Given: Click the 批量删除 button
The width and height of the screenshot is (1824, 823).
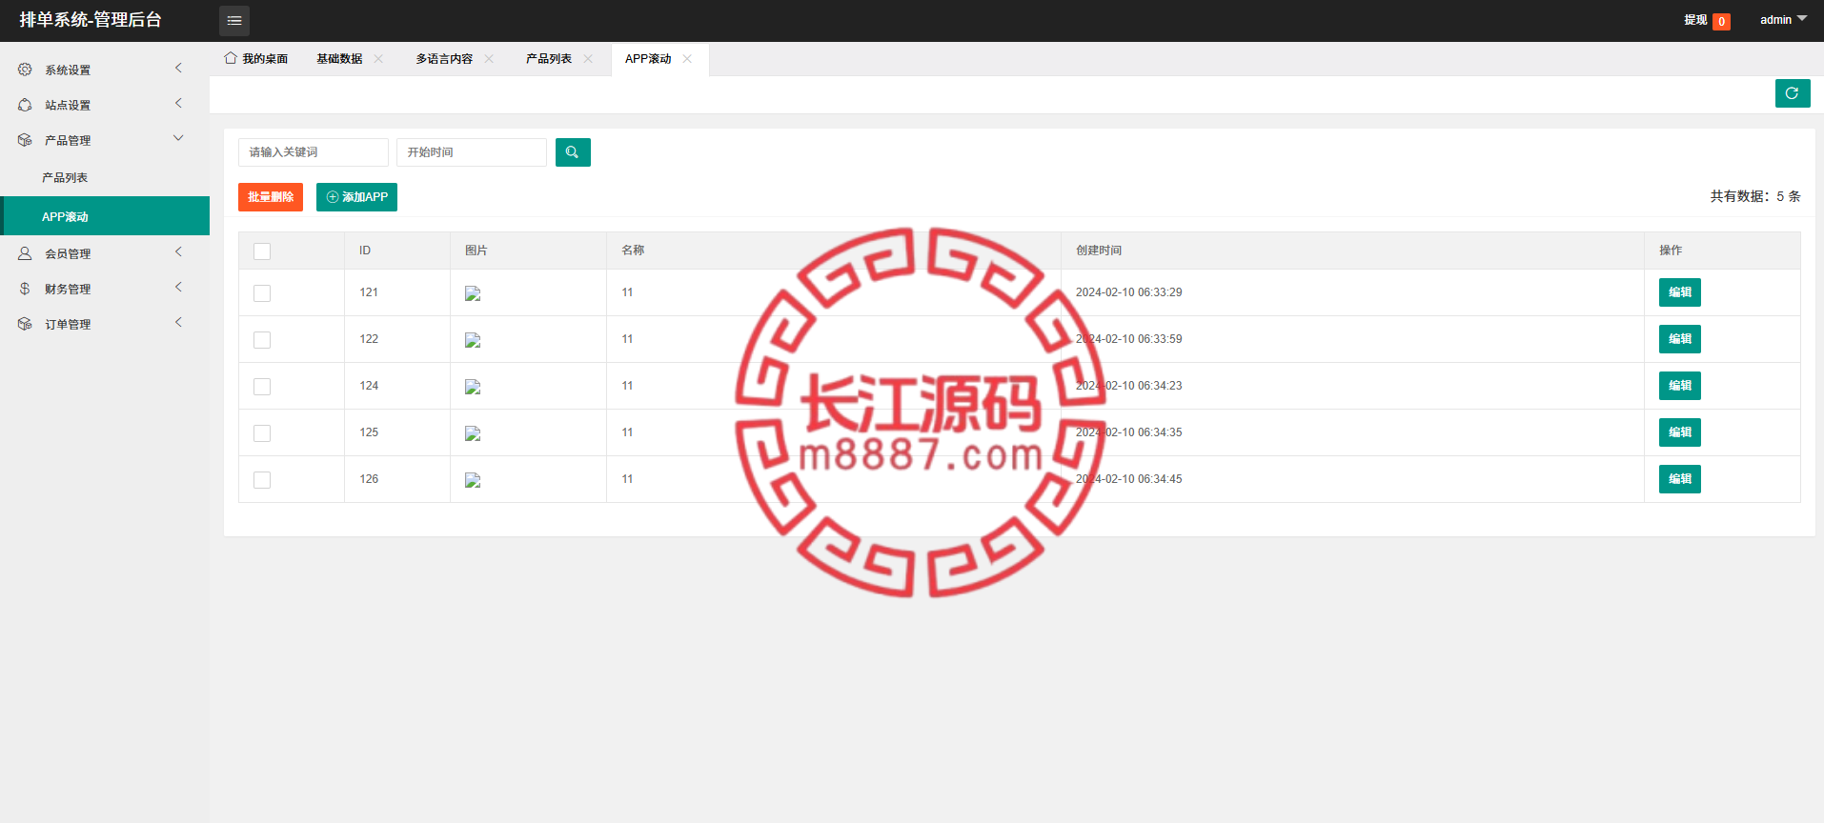Looking at the screenshot, I should pos(271,197).
